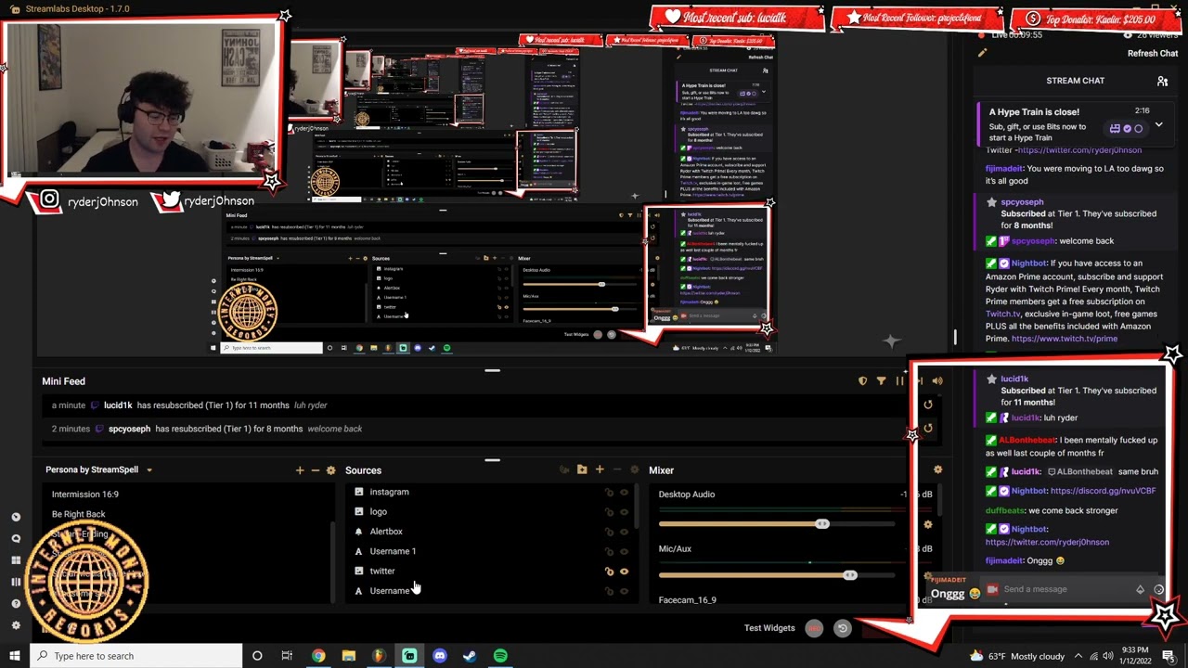Open chat community users list icon

1162,81
